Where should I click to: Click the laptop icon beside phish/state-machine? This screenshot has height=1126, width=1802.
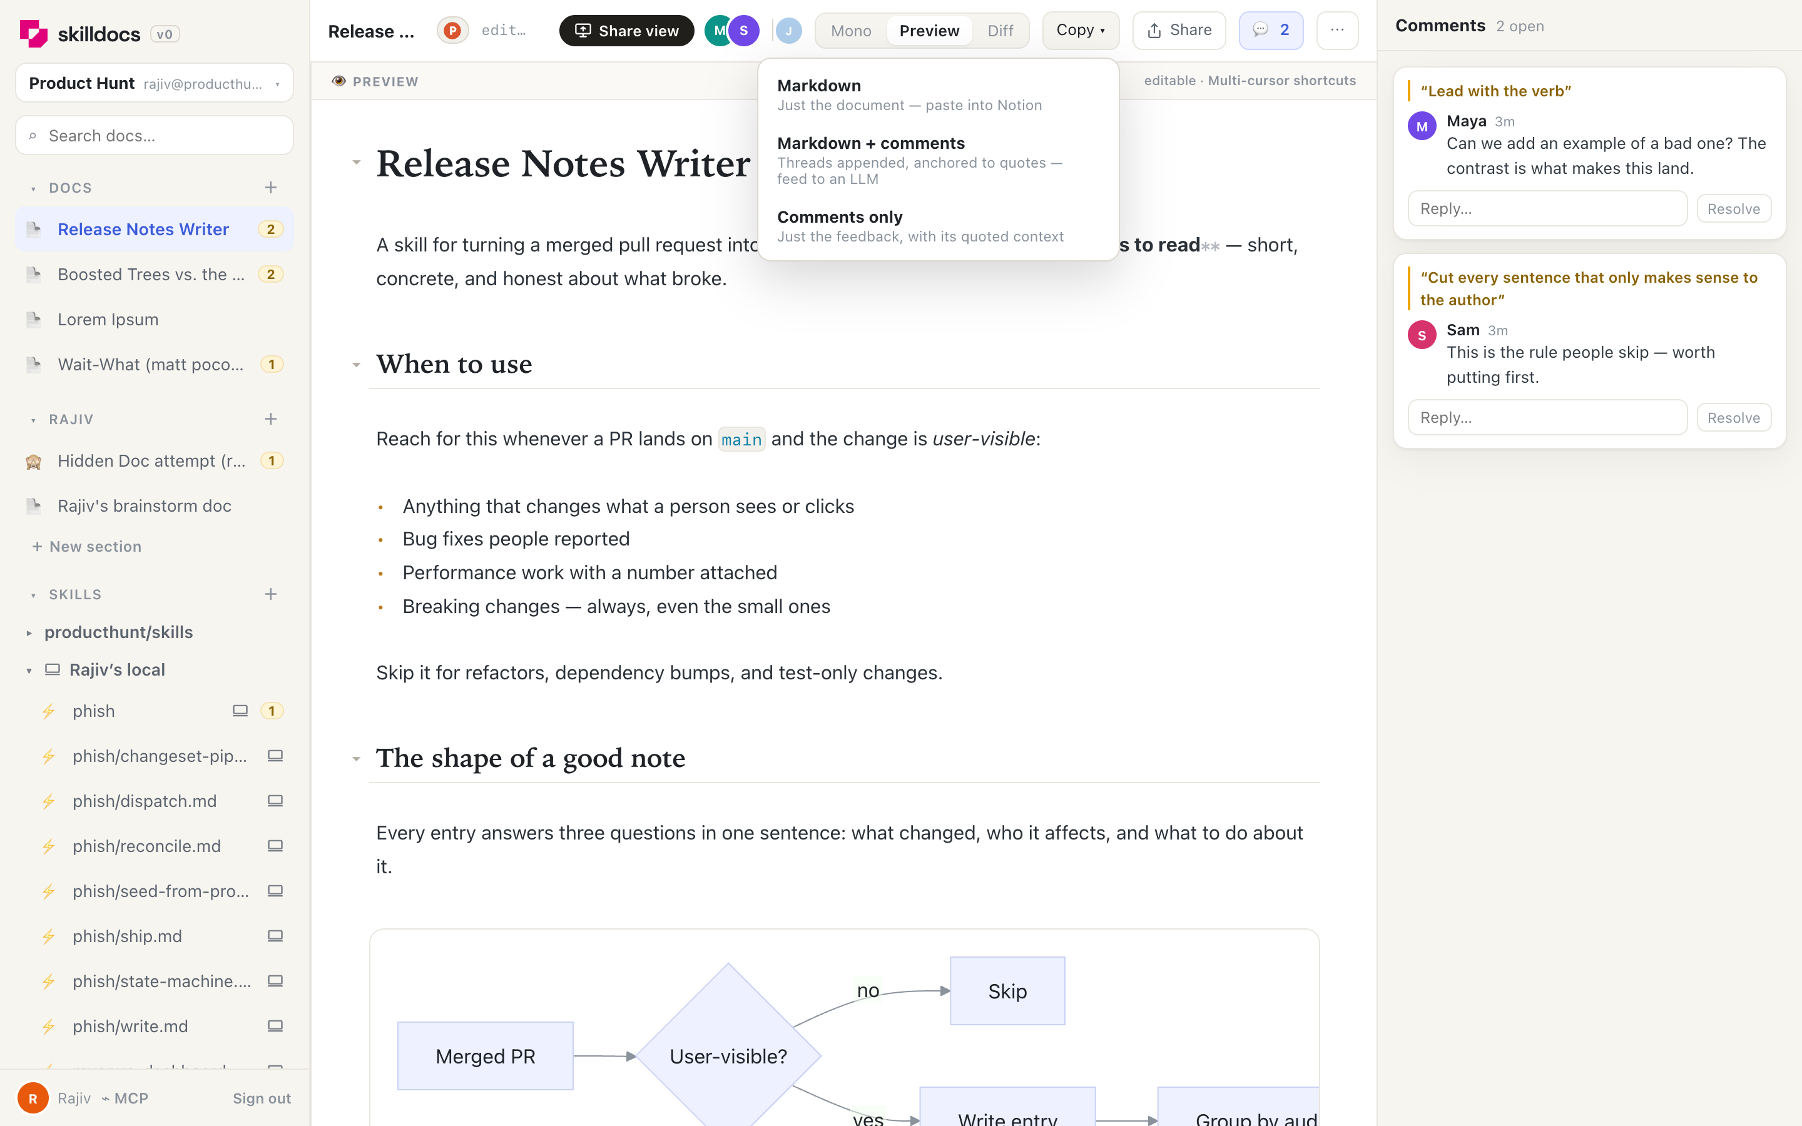click(x=275, y=981)
